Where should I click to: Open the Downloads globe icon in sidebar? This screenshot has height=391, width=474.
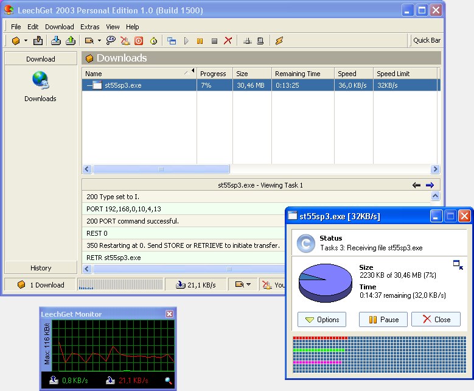40,80
